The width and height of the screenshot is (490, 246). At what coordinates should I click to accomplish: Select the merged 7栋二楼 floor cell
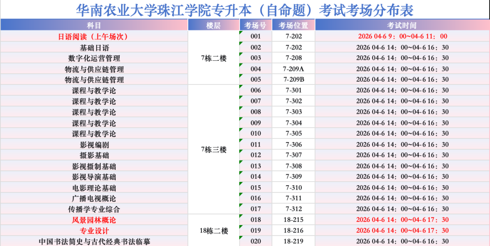coord(213,58)
